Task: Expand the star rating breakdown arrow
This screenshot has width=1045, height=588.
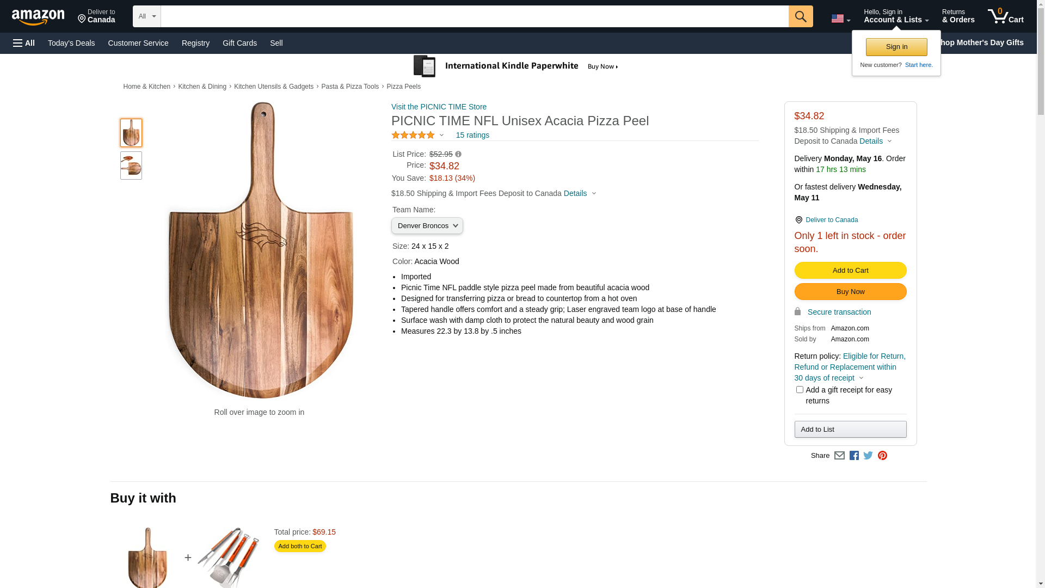Action: click(x=441, y=136)
